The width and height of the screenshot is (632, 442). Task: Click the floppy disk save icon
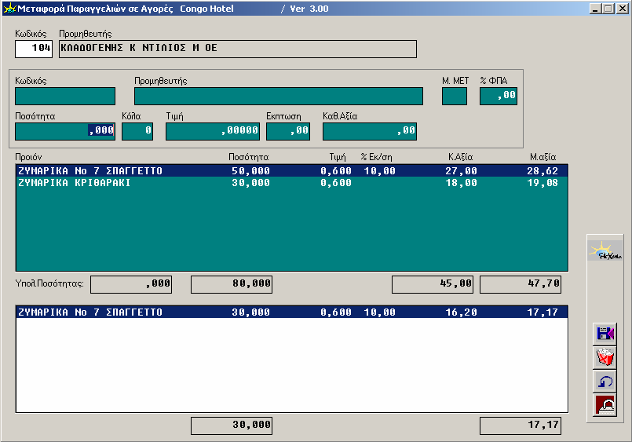[x=605, y=334]
